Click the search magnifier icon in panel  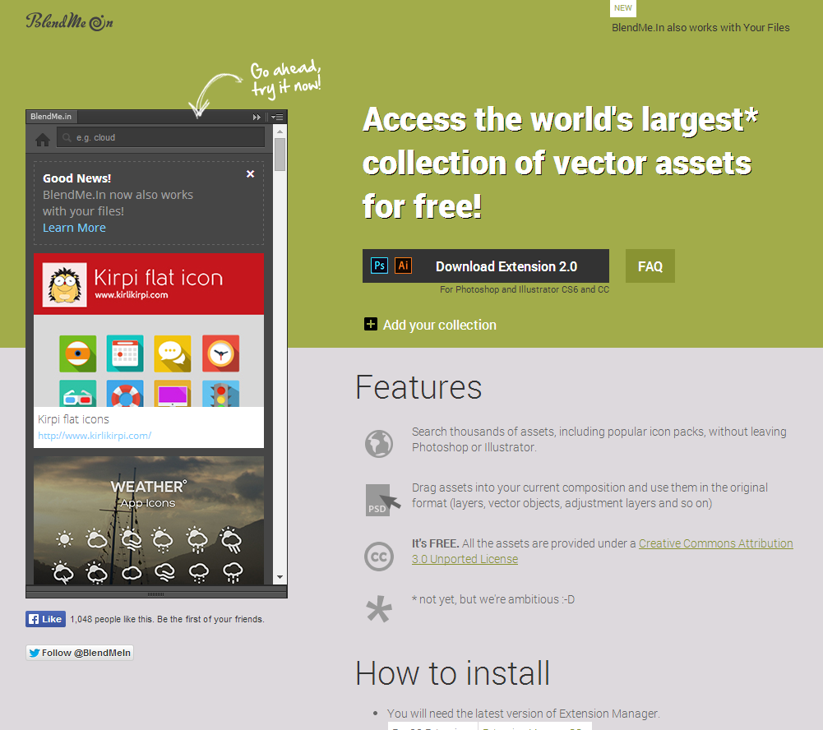pyautogui.click(x=67, y=137)
